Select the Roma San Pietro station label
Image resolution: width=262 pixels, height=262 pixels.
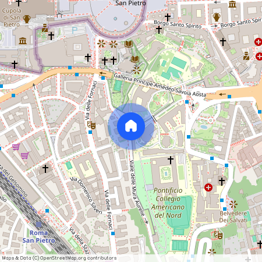point(38,236)
